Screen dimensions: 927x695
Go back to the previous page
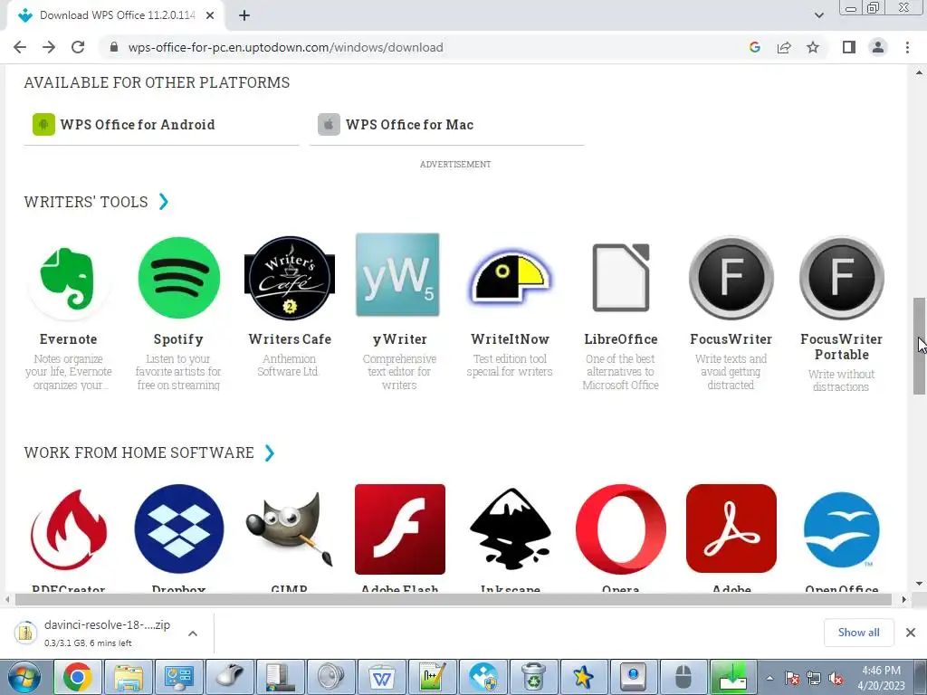point(20,47)
